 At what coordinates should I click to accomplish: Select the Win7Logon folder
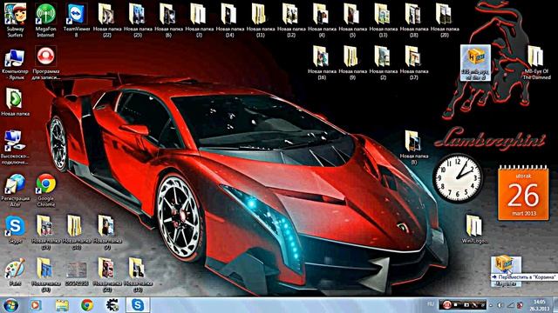point(474,230)
